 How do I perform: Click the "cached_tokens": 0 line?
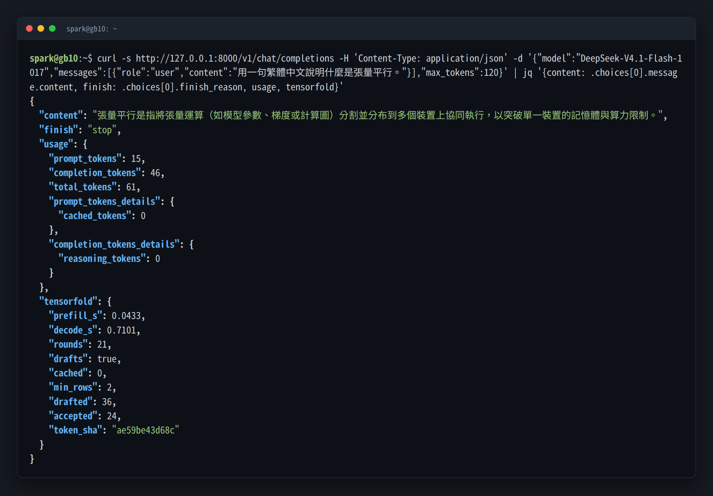pos(102,216)
